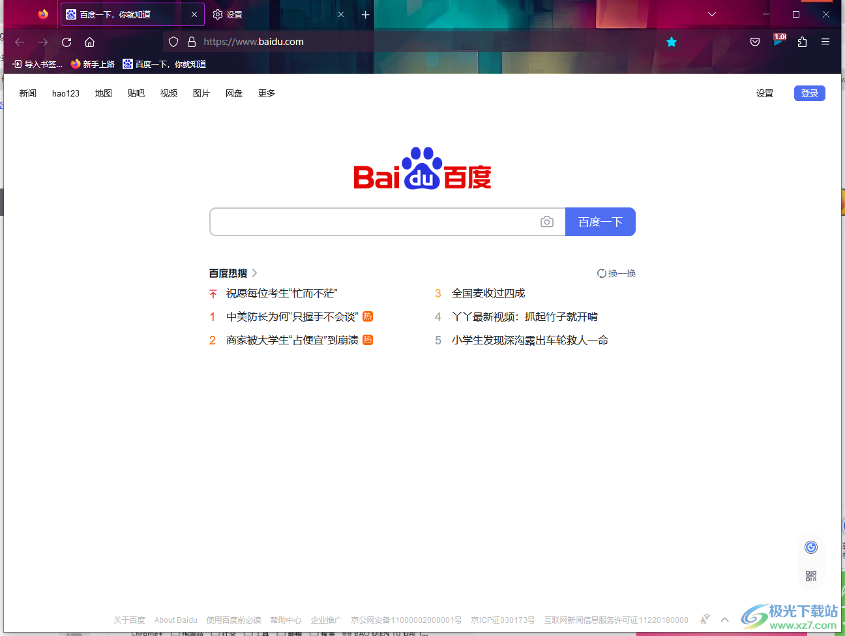The width and height of the screenshot is (845, 636).
Task: Click the small icon after footer license text
Action: (705, 620)
